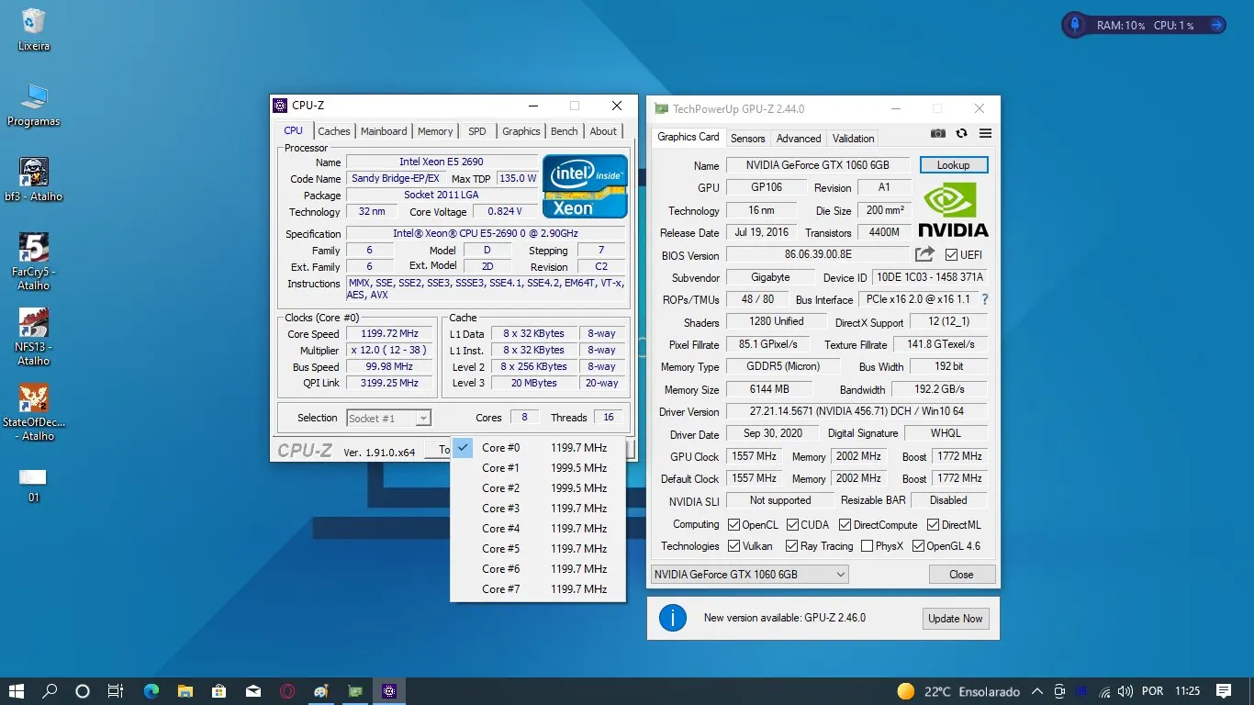This screenshot has height=705, width=1254.
Task: Click the GPU-Z screenshot camera icon
Action: click(x=937, y=134)
